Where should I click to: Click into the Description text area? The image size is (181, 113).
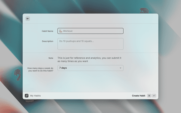[x=90, y=44]
